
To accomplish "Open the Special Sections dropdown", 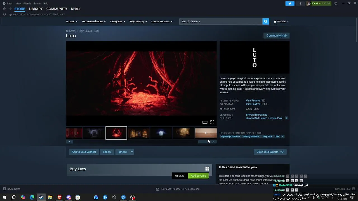I will point(162,21).
